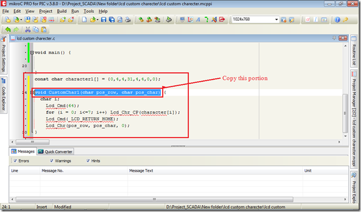Screen dimensions: 361x212
Task: Open the Routine List side panel
Action: (x=354, y=51)
